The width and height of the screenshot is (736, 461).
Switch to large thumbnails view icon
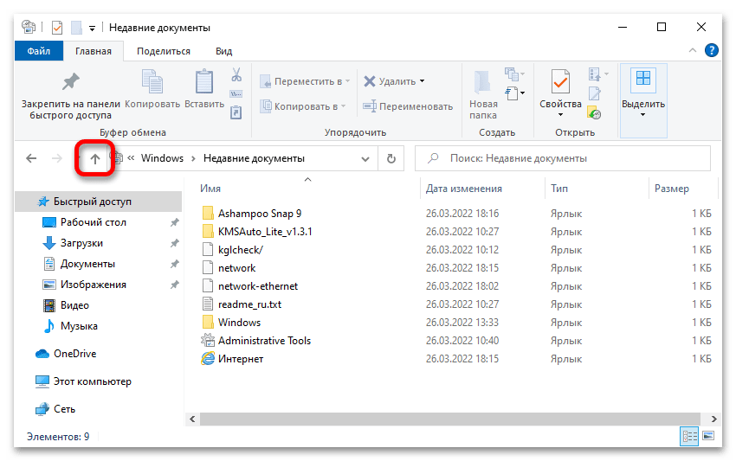[x=707, y=437]
